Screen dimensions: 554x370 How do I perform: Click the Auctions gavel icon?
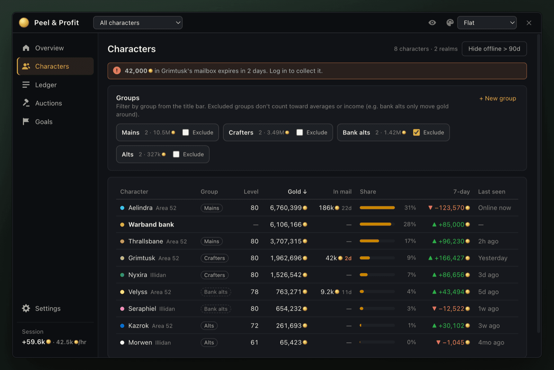click(26, 103)
